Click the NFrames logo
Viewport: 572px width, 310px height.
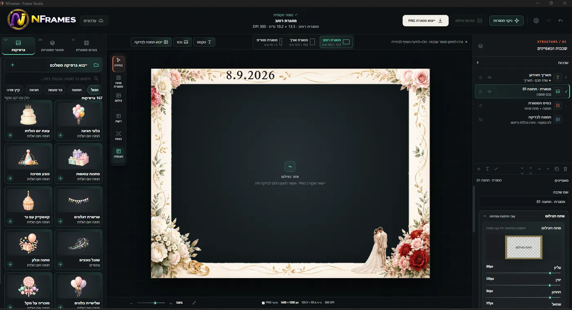(x=42, y=20)
